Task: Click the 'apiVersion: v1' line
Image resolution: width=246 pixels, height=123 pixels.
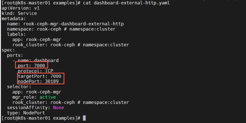Action: click(20, 8)
